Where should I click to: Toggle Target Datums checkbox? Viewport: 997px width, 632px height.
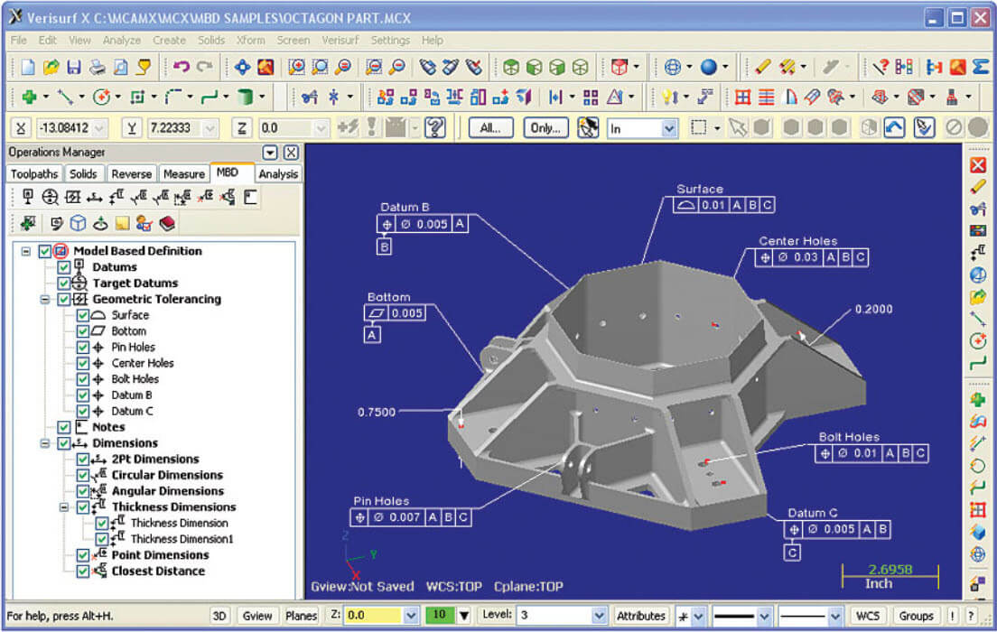click(x=63, y=283)
